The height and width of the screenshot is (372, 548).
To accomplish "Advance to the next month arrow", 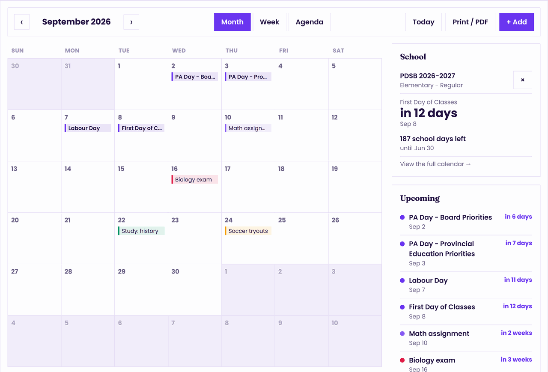I will coord(131,22).
